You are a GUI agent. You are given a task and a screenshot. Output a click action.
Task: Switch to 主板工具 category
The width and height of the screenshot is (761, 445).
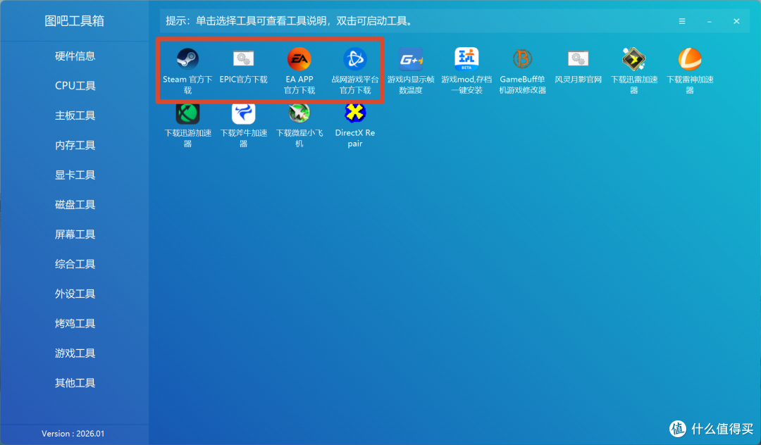(x=75, y=115)
